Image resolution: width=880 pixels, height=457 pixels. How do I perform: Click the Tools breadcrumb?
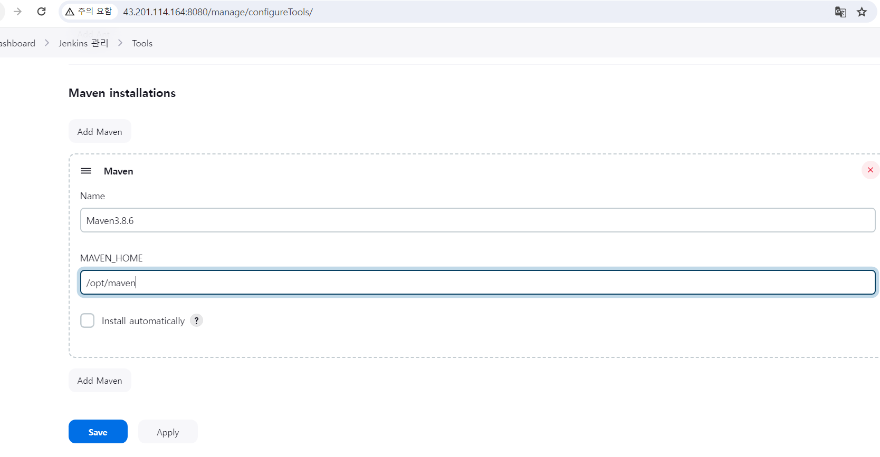pyautogui.click(x=142, y=43)
